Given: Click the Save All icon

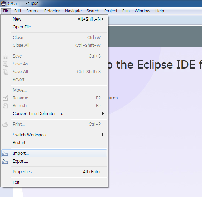Looking at the screenshot, I should tap(5, 72).
